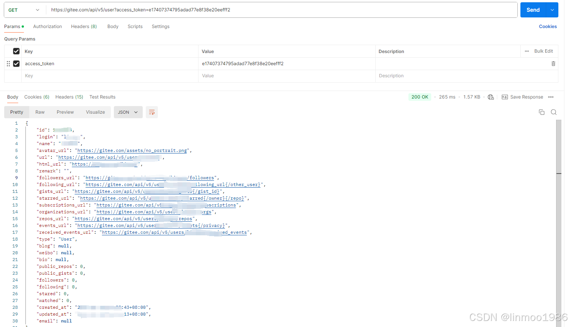Click the access_token value cell
Screen dimensions: 569x327
tap(287, 64)
